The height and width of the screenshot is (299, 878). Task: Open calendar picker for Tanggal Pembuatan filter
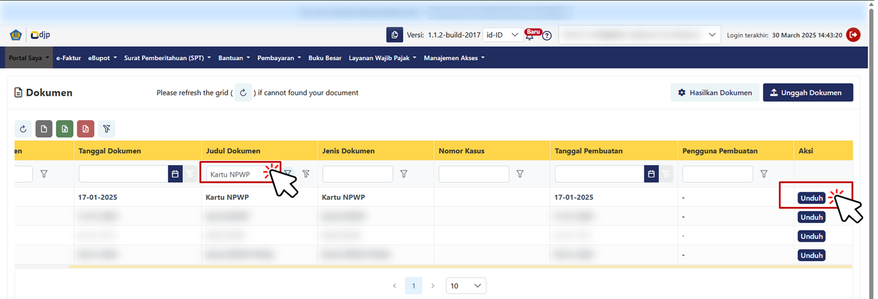[651, 174]
